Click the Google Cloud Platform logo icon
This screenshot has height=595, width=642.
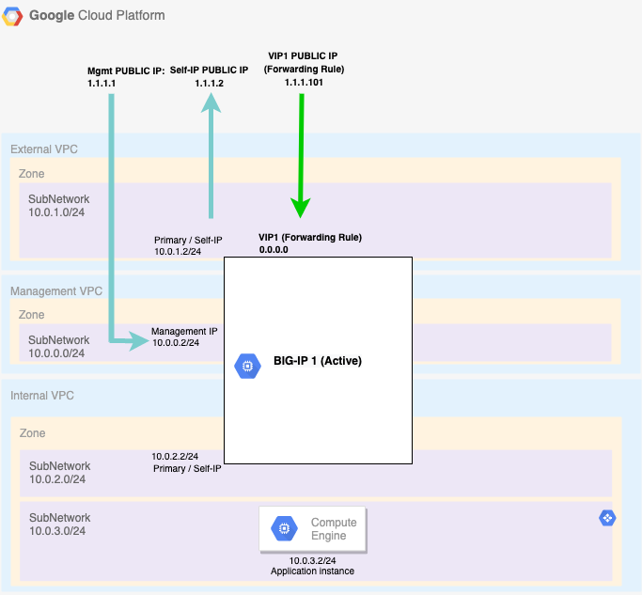coord(14,16)
